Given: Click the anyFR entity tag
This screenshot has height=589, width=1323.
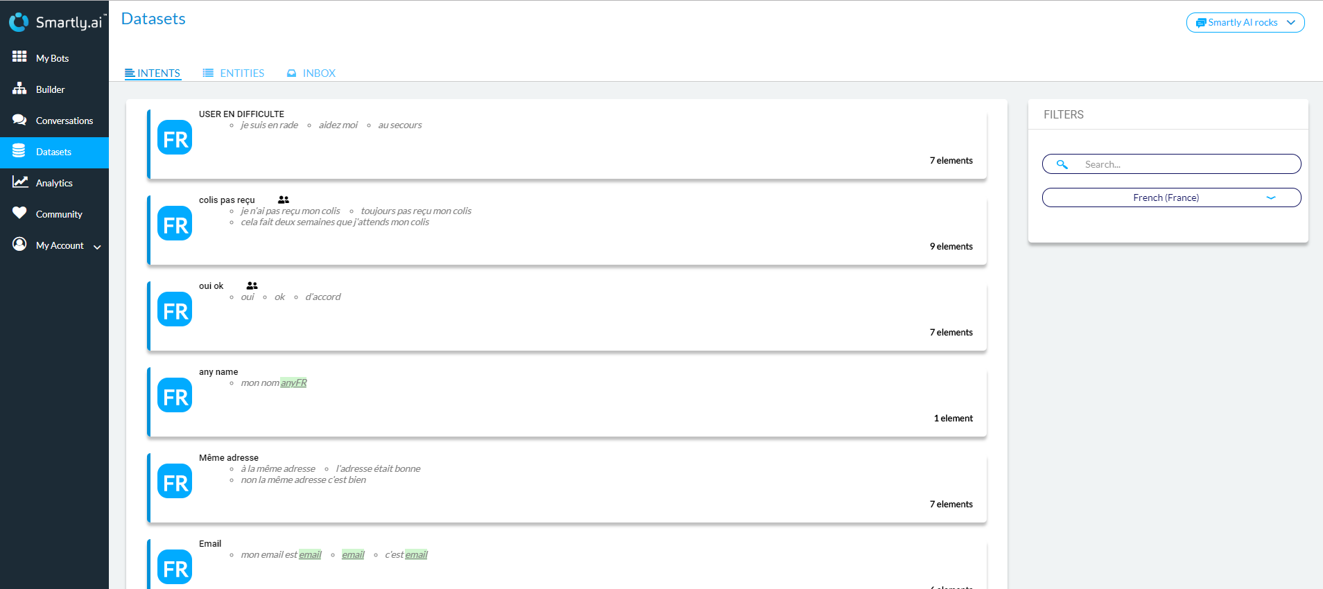Looking at the screenshot, I should (x=293, y=383).
